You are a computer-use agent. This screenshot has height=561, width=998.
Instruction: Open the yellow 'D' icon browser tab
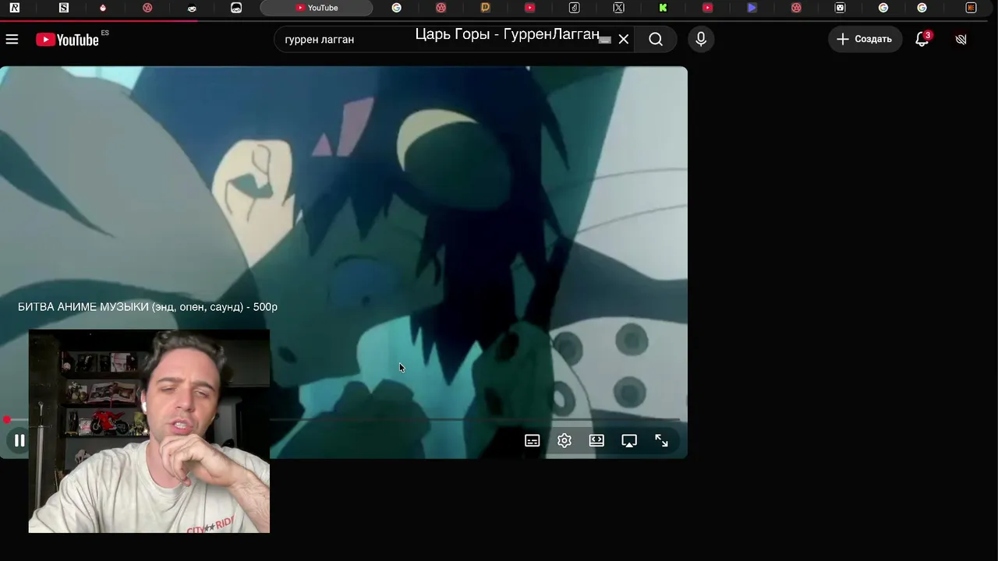tap(485, 8)
